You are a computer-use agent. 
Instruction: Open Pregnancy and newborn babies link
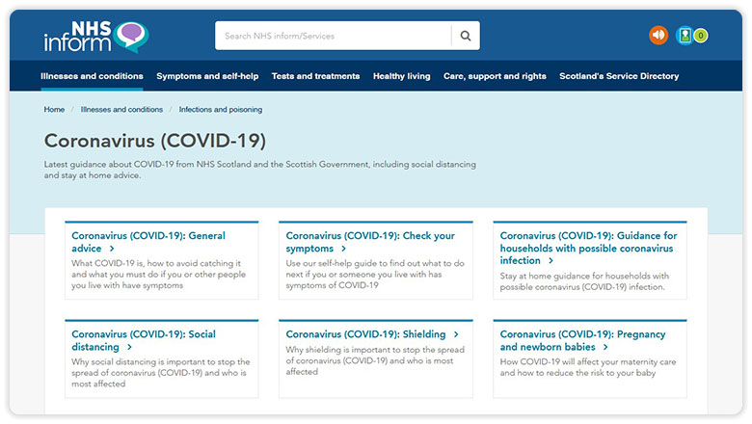click(582, 340)
